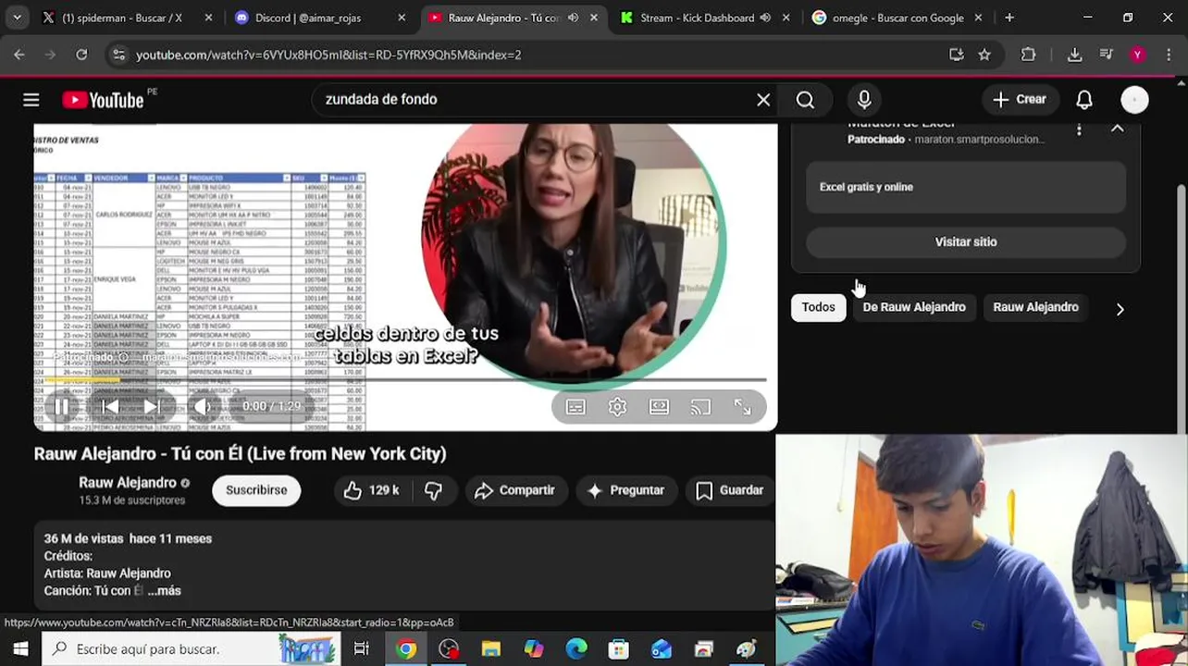Skip to the next video
Image resolution: width=1188 pixels, height=666 pixels.
click(x=152, y=406)
